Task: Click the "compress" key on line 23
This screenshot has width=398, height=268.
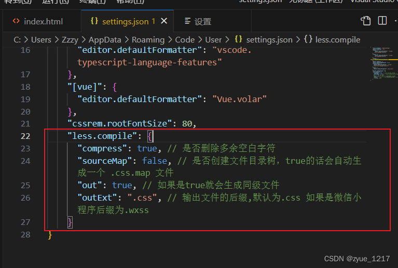Action: (x=102, y=148)
